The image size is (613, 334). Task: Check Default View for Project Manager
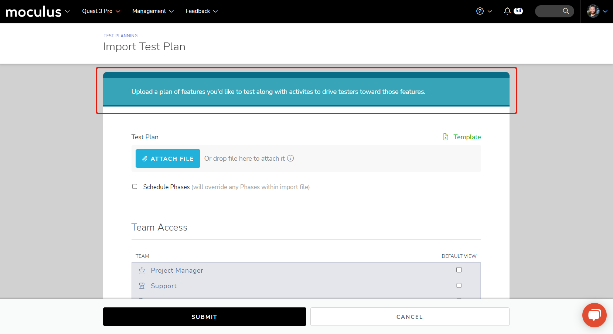tap(459, 270)
